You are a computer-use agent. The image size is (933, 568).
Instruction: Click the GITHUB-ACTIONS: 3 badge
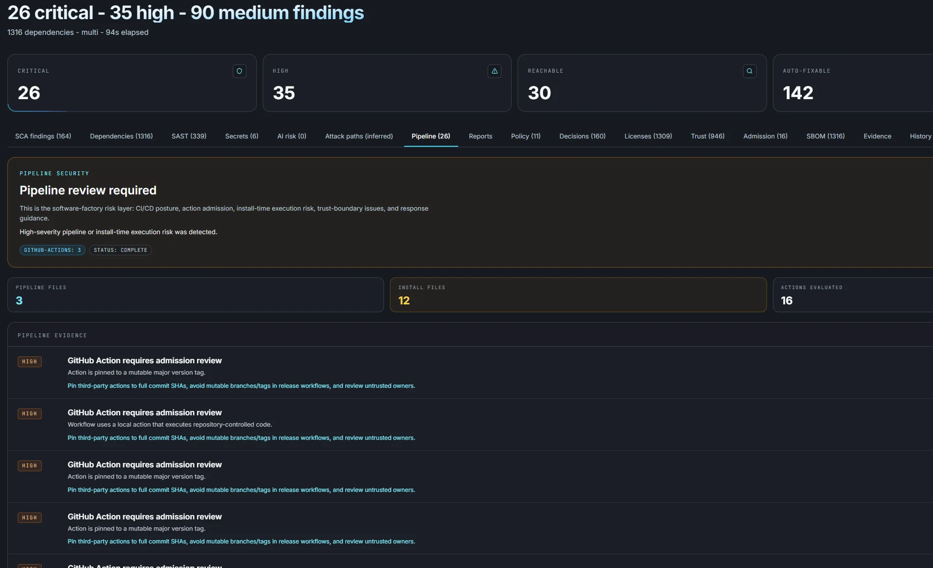tap(53, 250)
